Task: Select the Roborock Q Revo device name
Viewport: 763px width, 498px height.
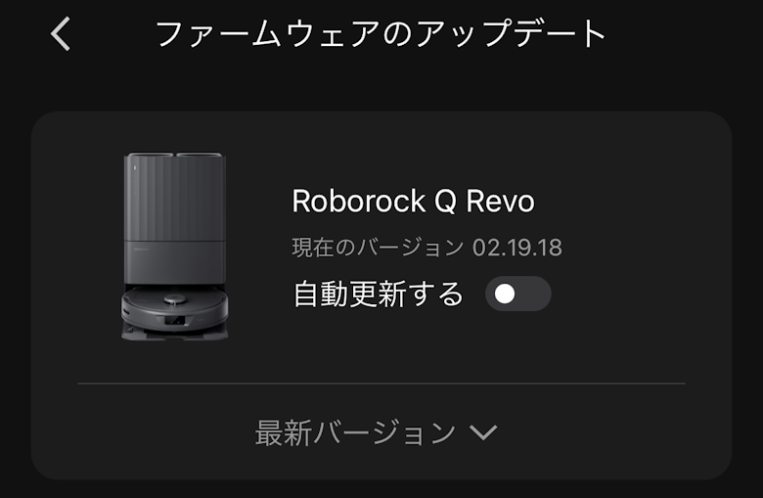Action: tap(413, 201)
